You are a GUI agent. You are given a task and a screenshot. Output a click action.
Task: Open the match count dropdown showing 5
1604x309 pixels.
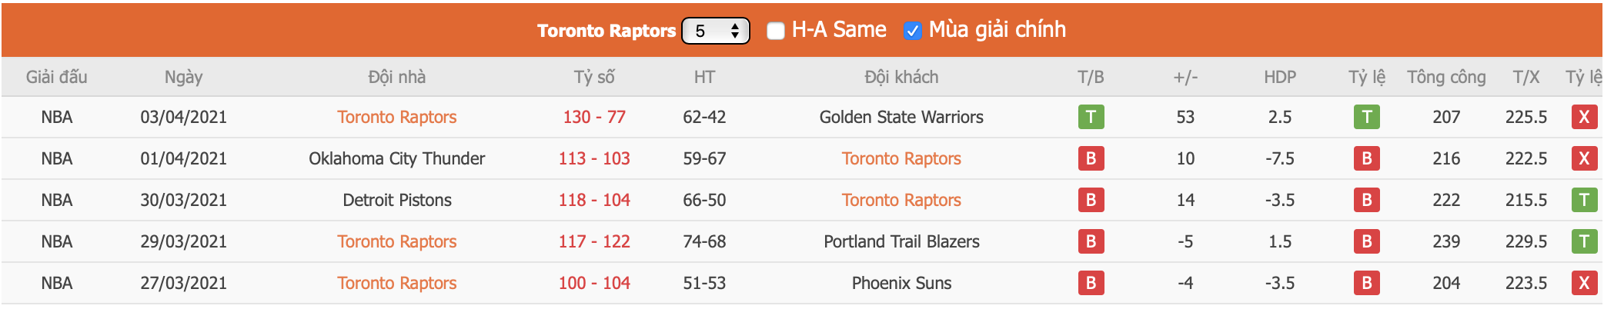[716, 31]
